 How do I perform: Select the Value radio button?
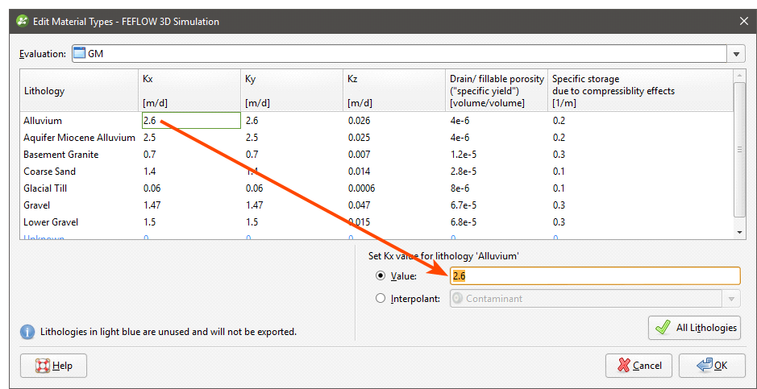pos(381,276)
